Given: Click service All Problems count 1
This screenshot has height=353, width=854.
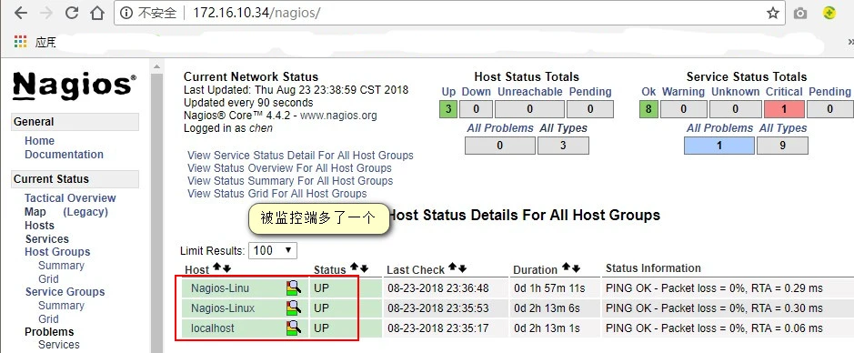Looking at the screenshot, I should [718, 146].
